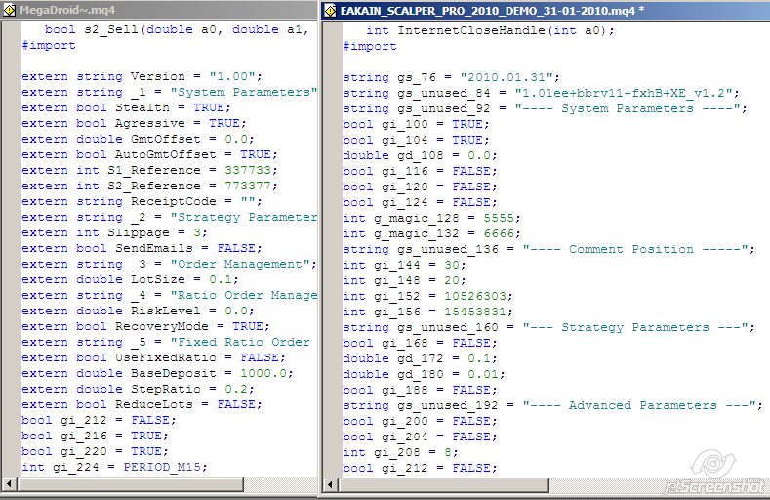Click the line 'extern double StepRatio = 0.2;'
Viewport: 770px width, 500px height.
138,390
